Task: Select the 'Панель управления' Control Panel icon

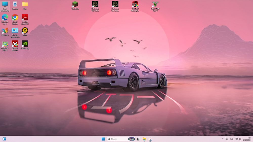Action: click(x=15, y=33)
